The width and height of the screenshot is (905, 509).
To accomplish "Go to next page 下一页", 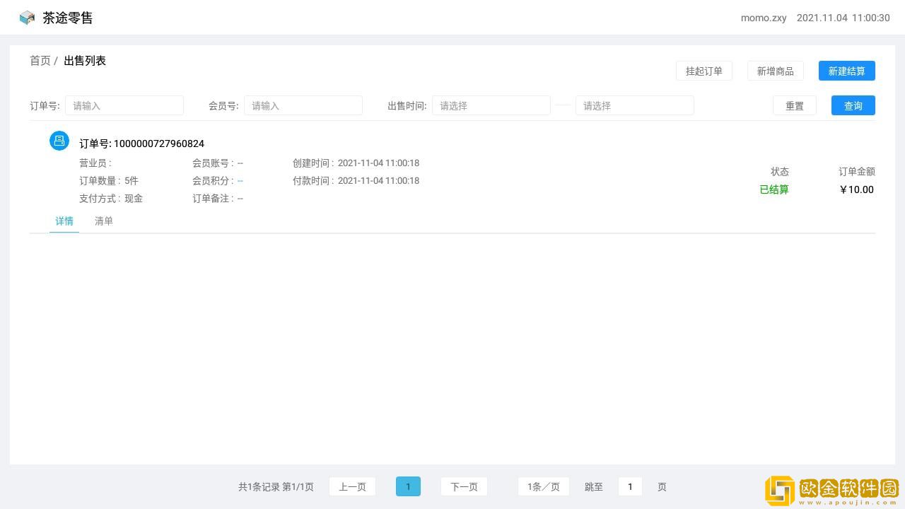I will click(464, 486).
